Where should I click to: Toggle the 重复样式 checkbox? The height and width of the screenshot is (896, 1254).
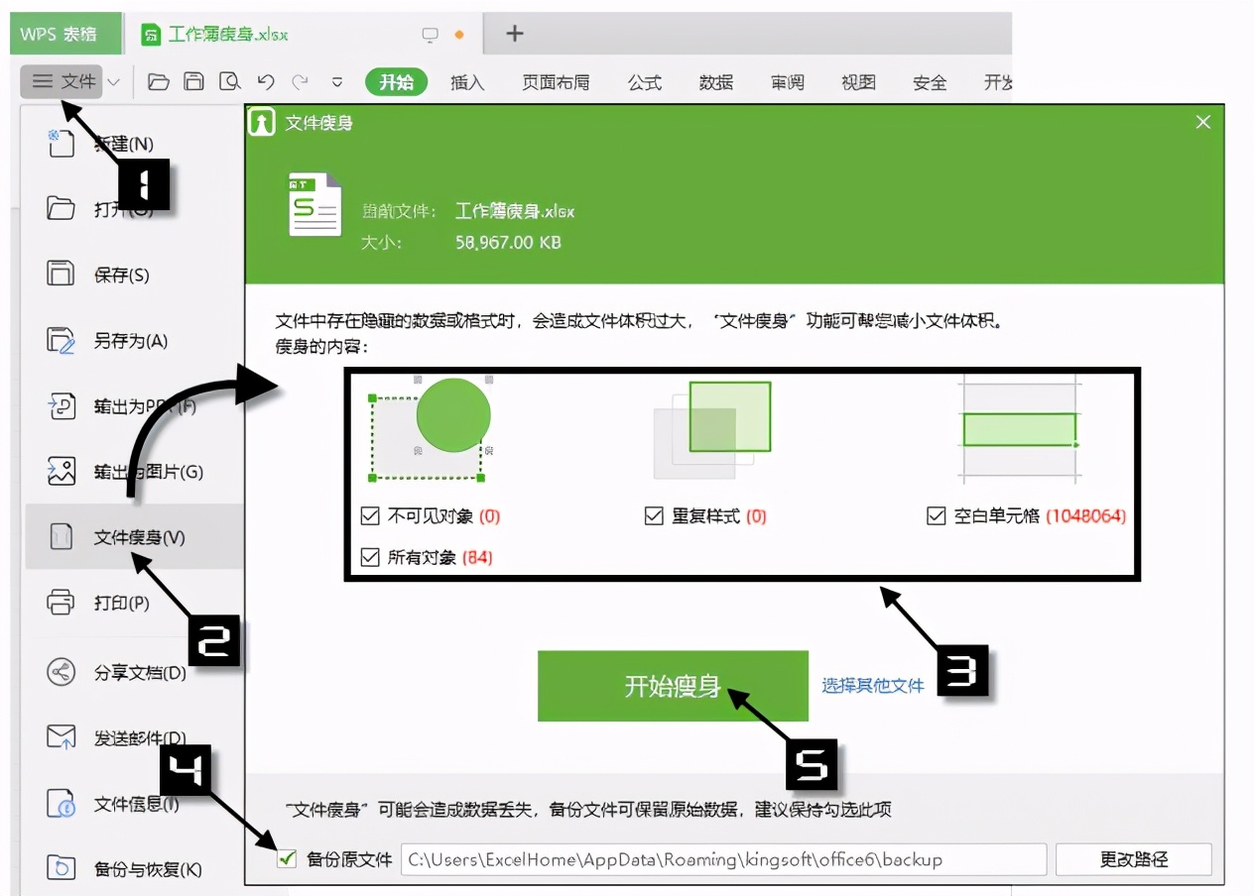[x=654, y=515]
